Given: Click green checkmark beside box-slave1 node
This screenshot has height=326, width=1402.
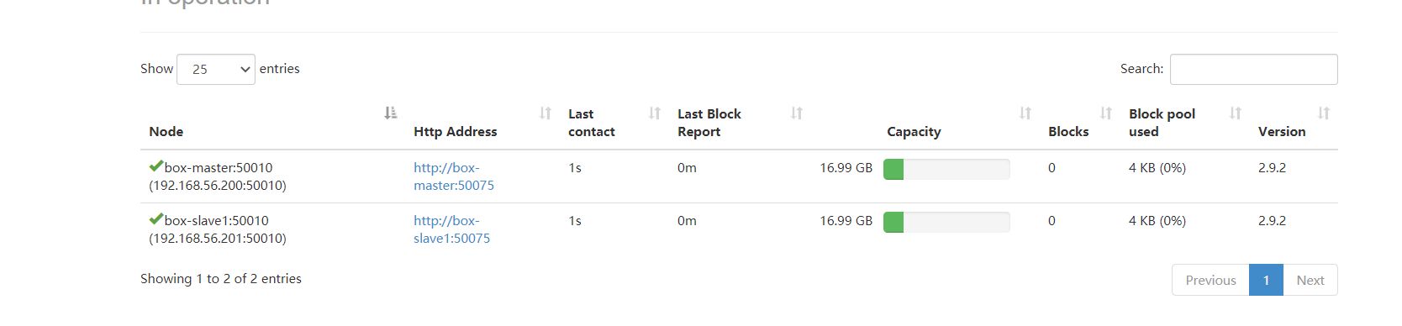Looking at the screenshot, I should [x=156, y=219].
